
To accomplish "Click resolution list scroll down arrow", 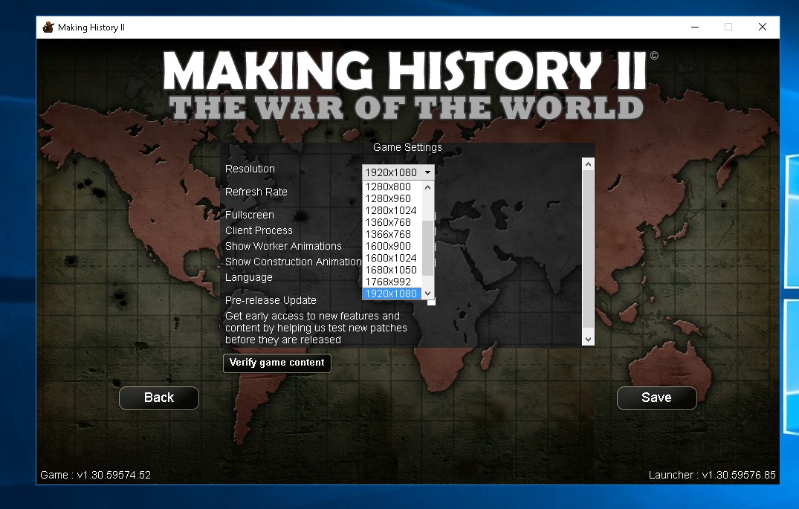I will click(428, 294).
